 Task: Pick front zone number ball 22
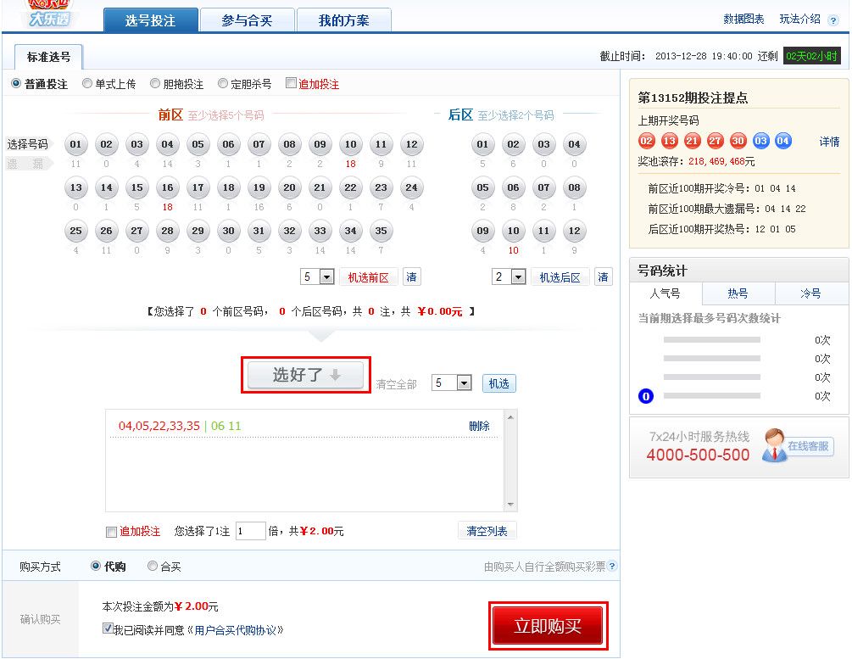(350, 187)
